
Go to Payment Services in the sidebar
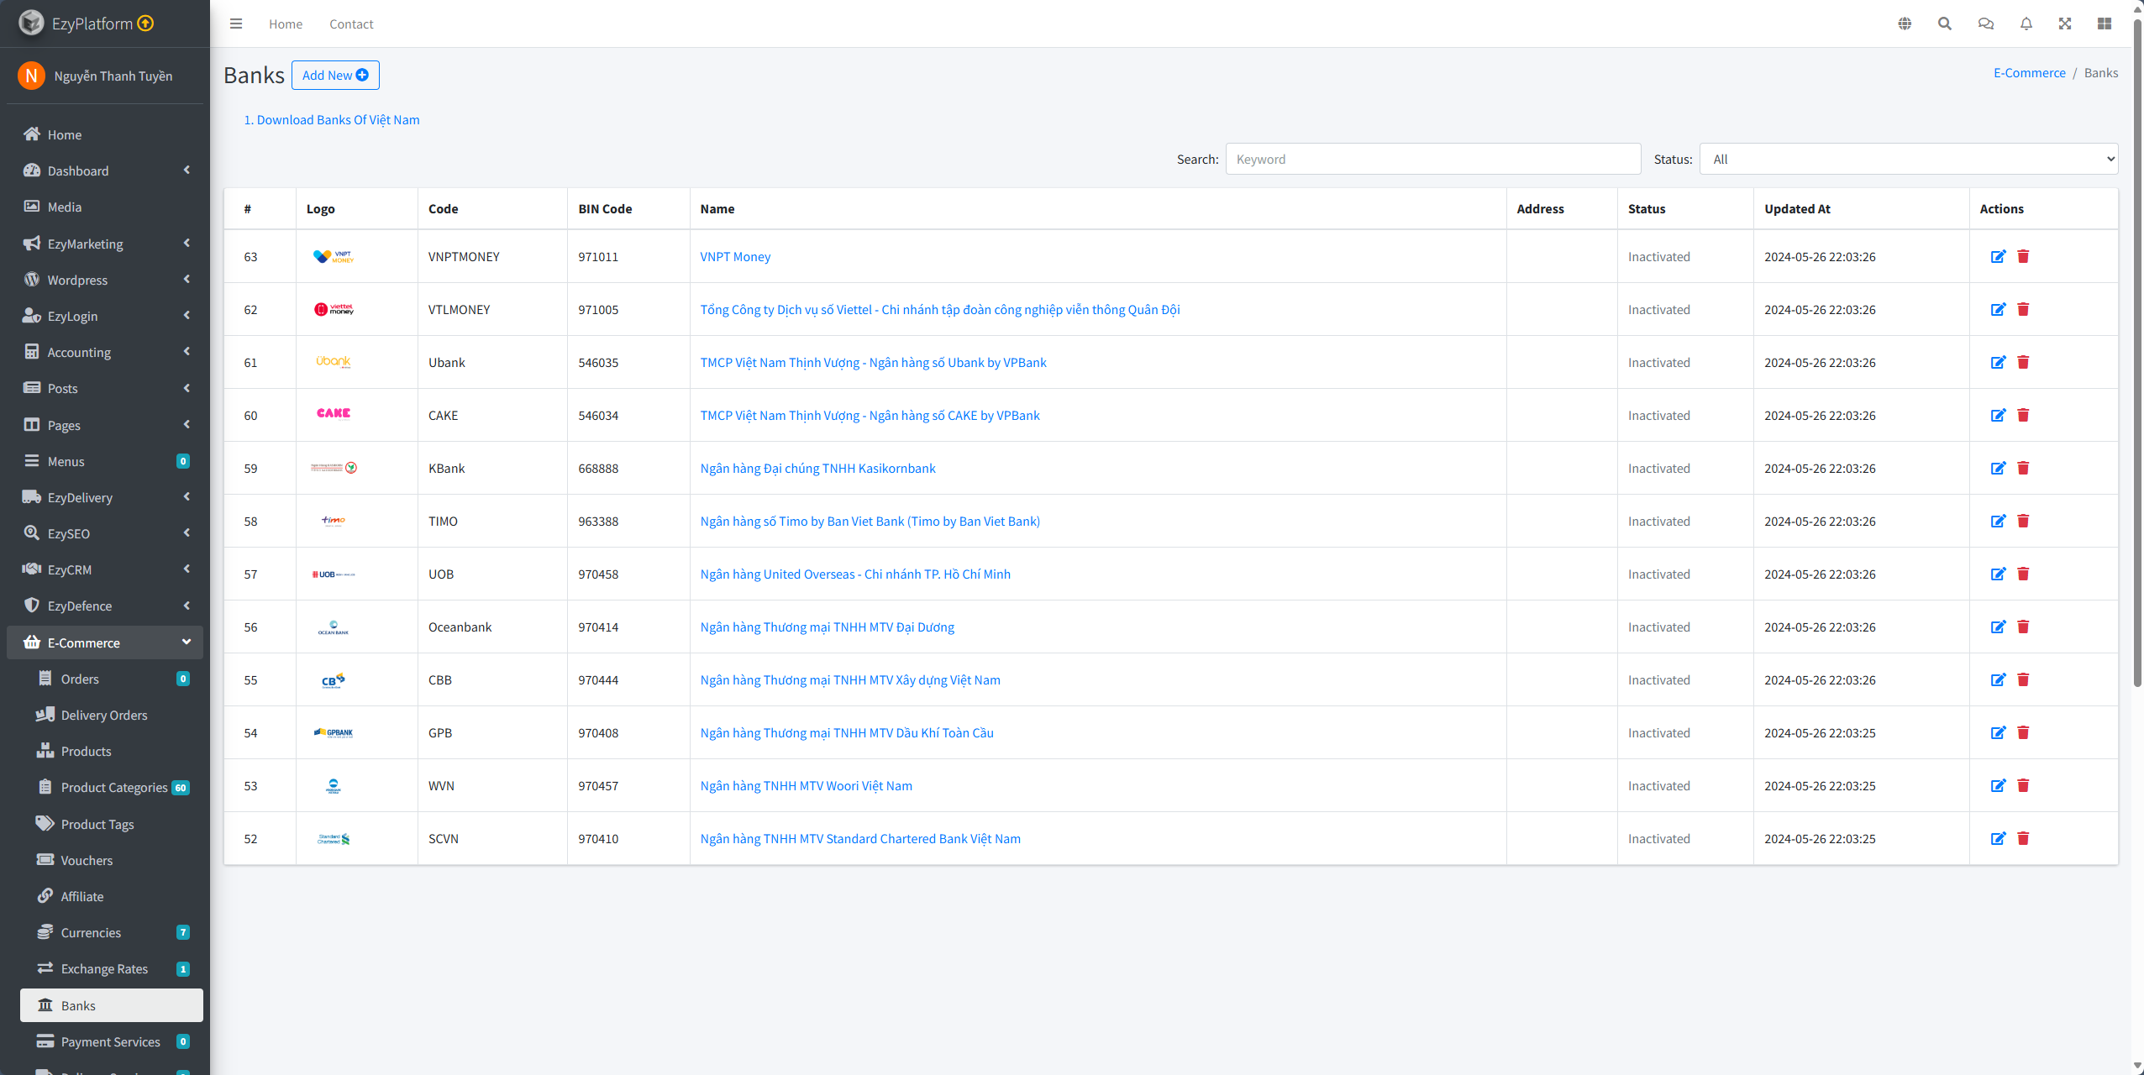[x=110, y=1041]
